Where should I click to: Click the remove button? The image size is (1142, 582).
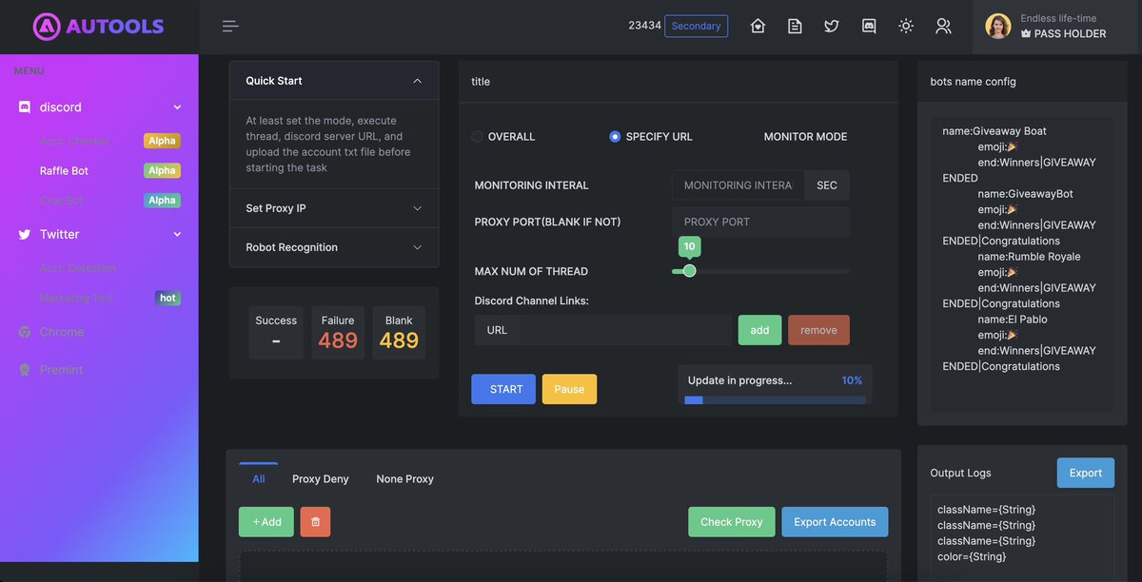click(818, 330)
